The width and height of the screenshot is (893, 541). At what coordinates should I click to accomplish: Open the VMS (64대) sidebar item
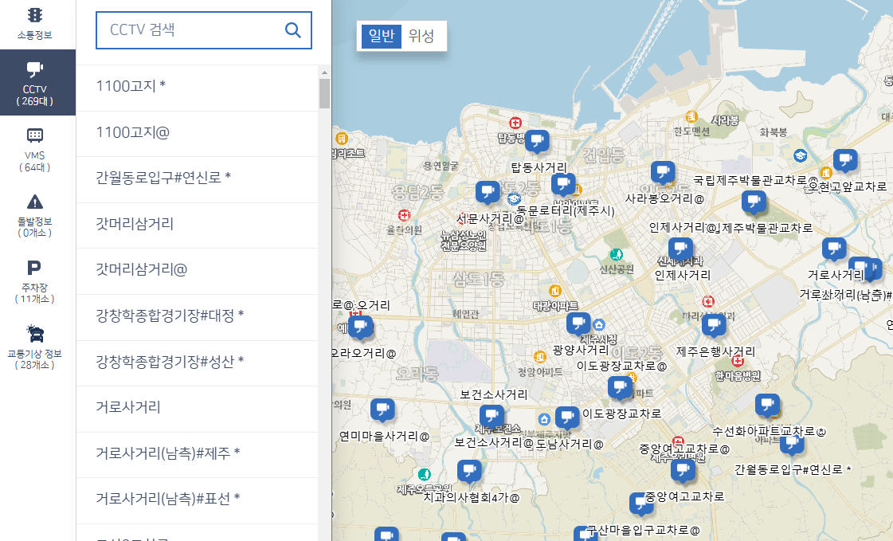point(35,149)
